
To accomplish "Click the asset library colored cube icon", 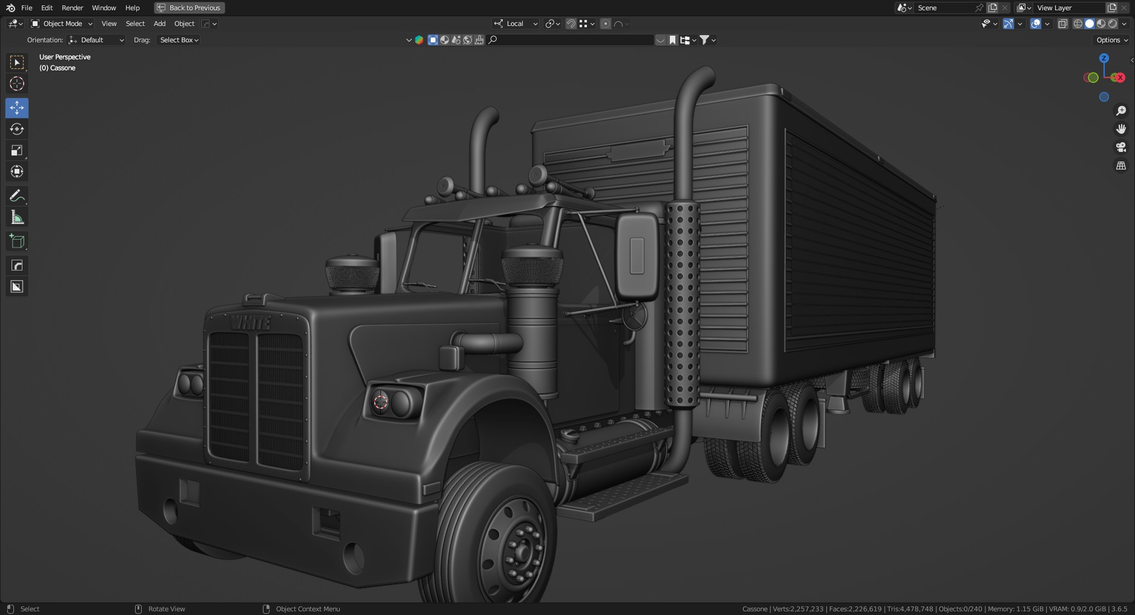I will pyautogui.click(x=419, y=40).
